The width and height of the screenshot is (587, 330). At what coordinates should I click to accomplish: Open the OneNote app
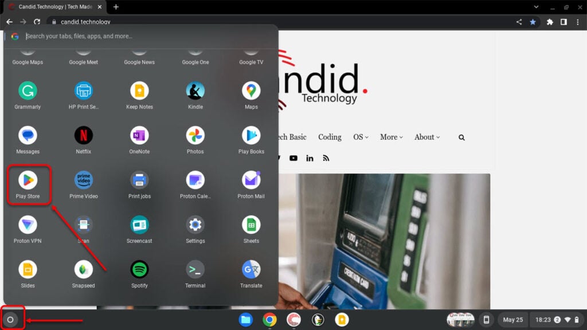[139, 135]
